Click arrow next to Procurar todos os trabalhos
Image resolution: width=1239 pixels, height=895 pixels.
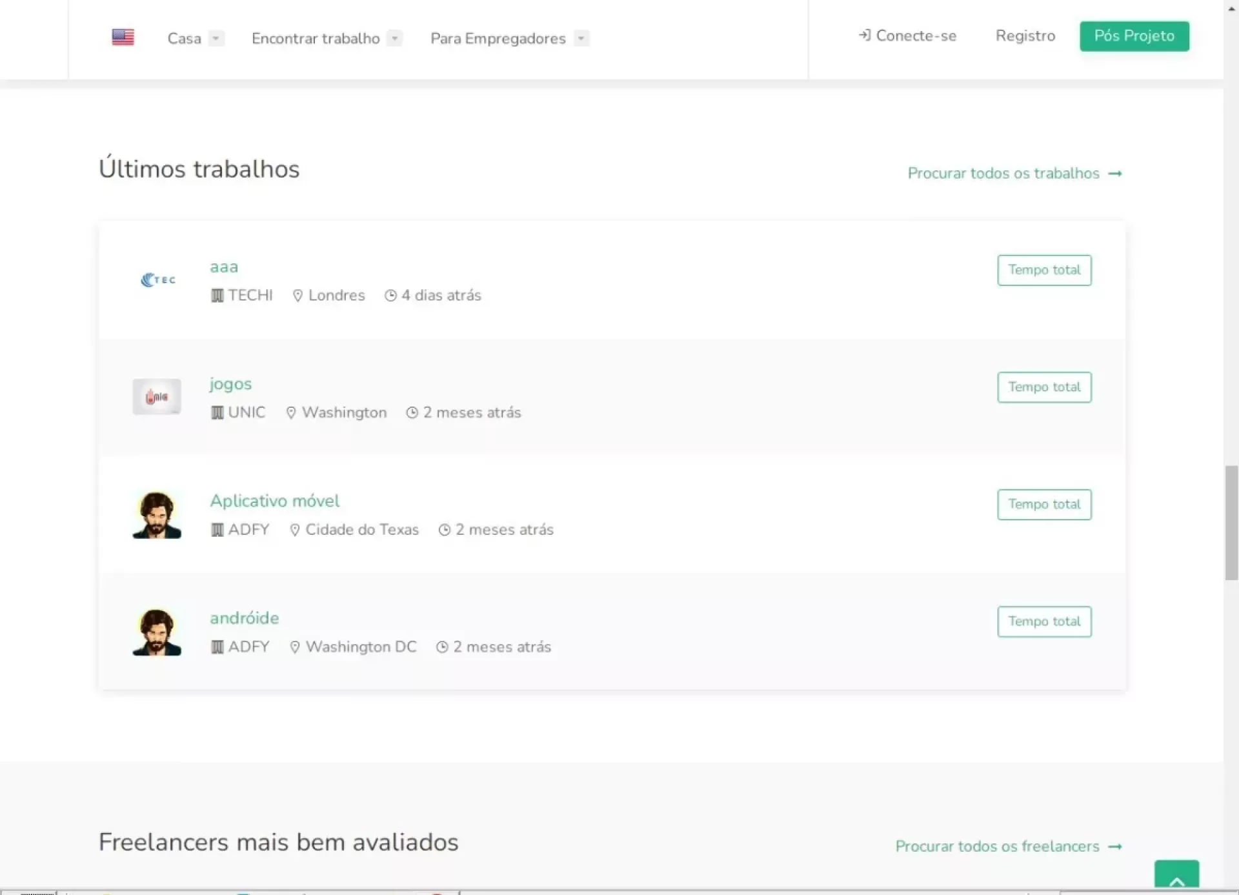coord(1115,174)
